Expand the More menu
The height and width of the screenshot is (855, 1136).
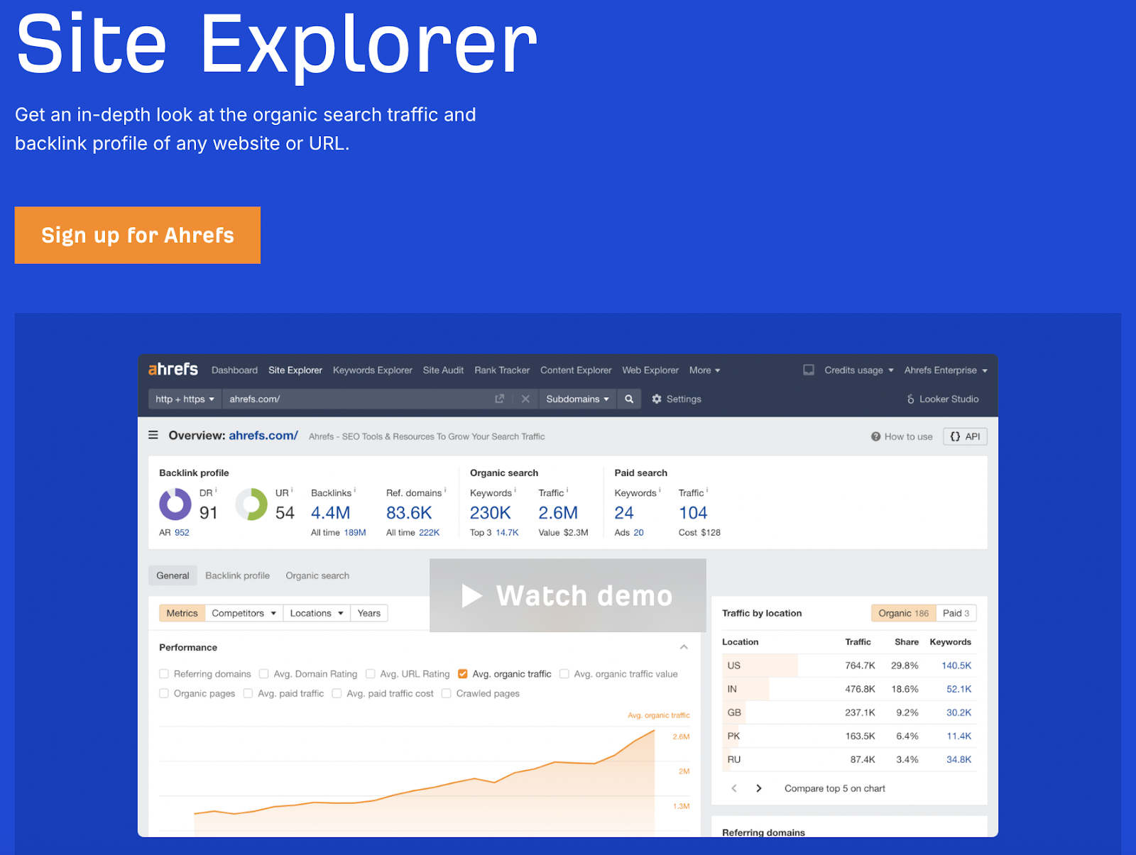click(704, 370)
